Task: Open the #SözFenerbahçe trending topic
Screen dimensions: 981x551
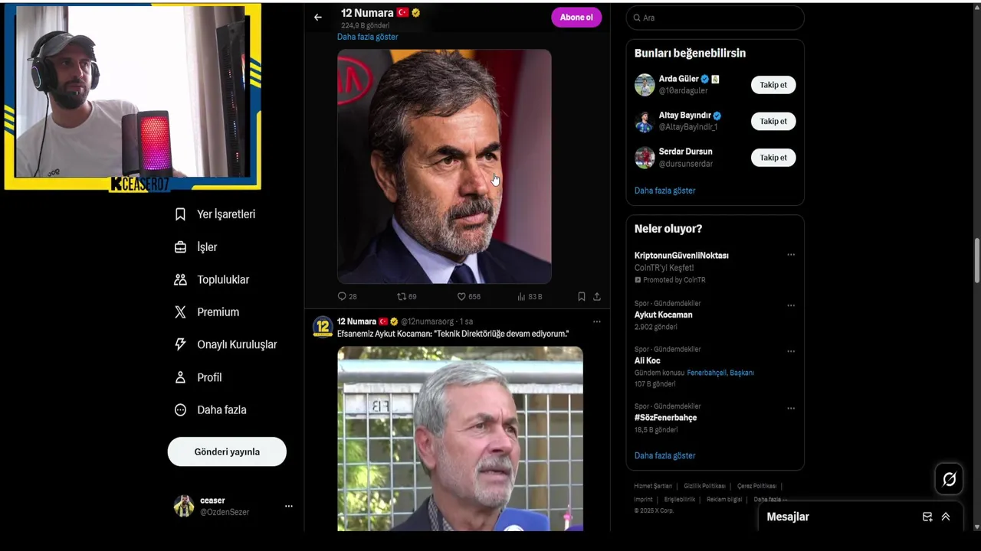Action: [x=665, y=418]
